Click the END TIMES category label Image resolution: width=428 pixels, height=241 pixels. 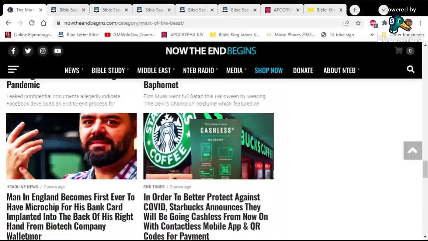(x=154, y=187)
